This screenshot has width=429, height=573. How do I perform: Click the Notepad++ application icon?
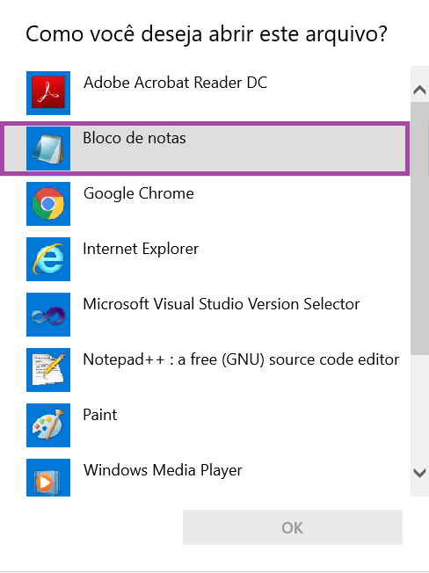(48, 370)
